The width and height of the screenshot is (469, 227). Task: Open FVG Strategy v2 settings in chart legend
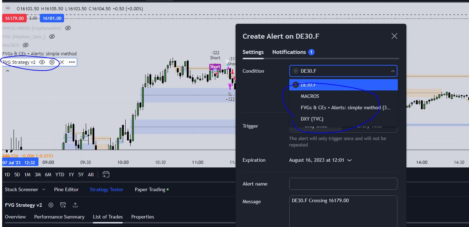52,62
